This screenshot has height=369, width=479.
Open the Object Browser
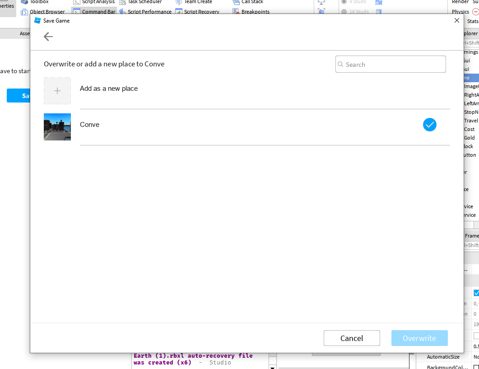[x=48, y=12]
